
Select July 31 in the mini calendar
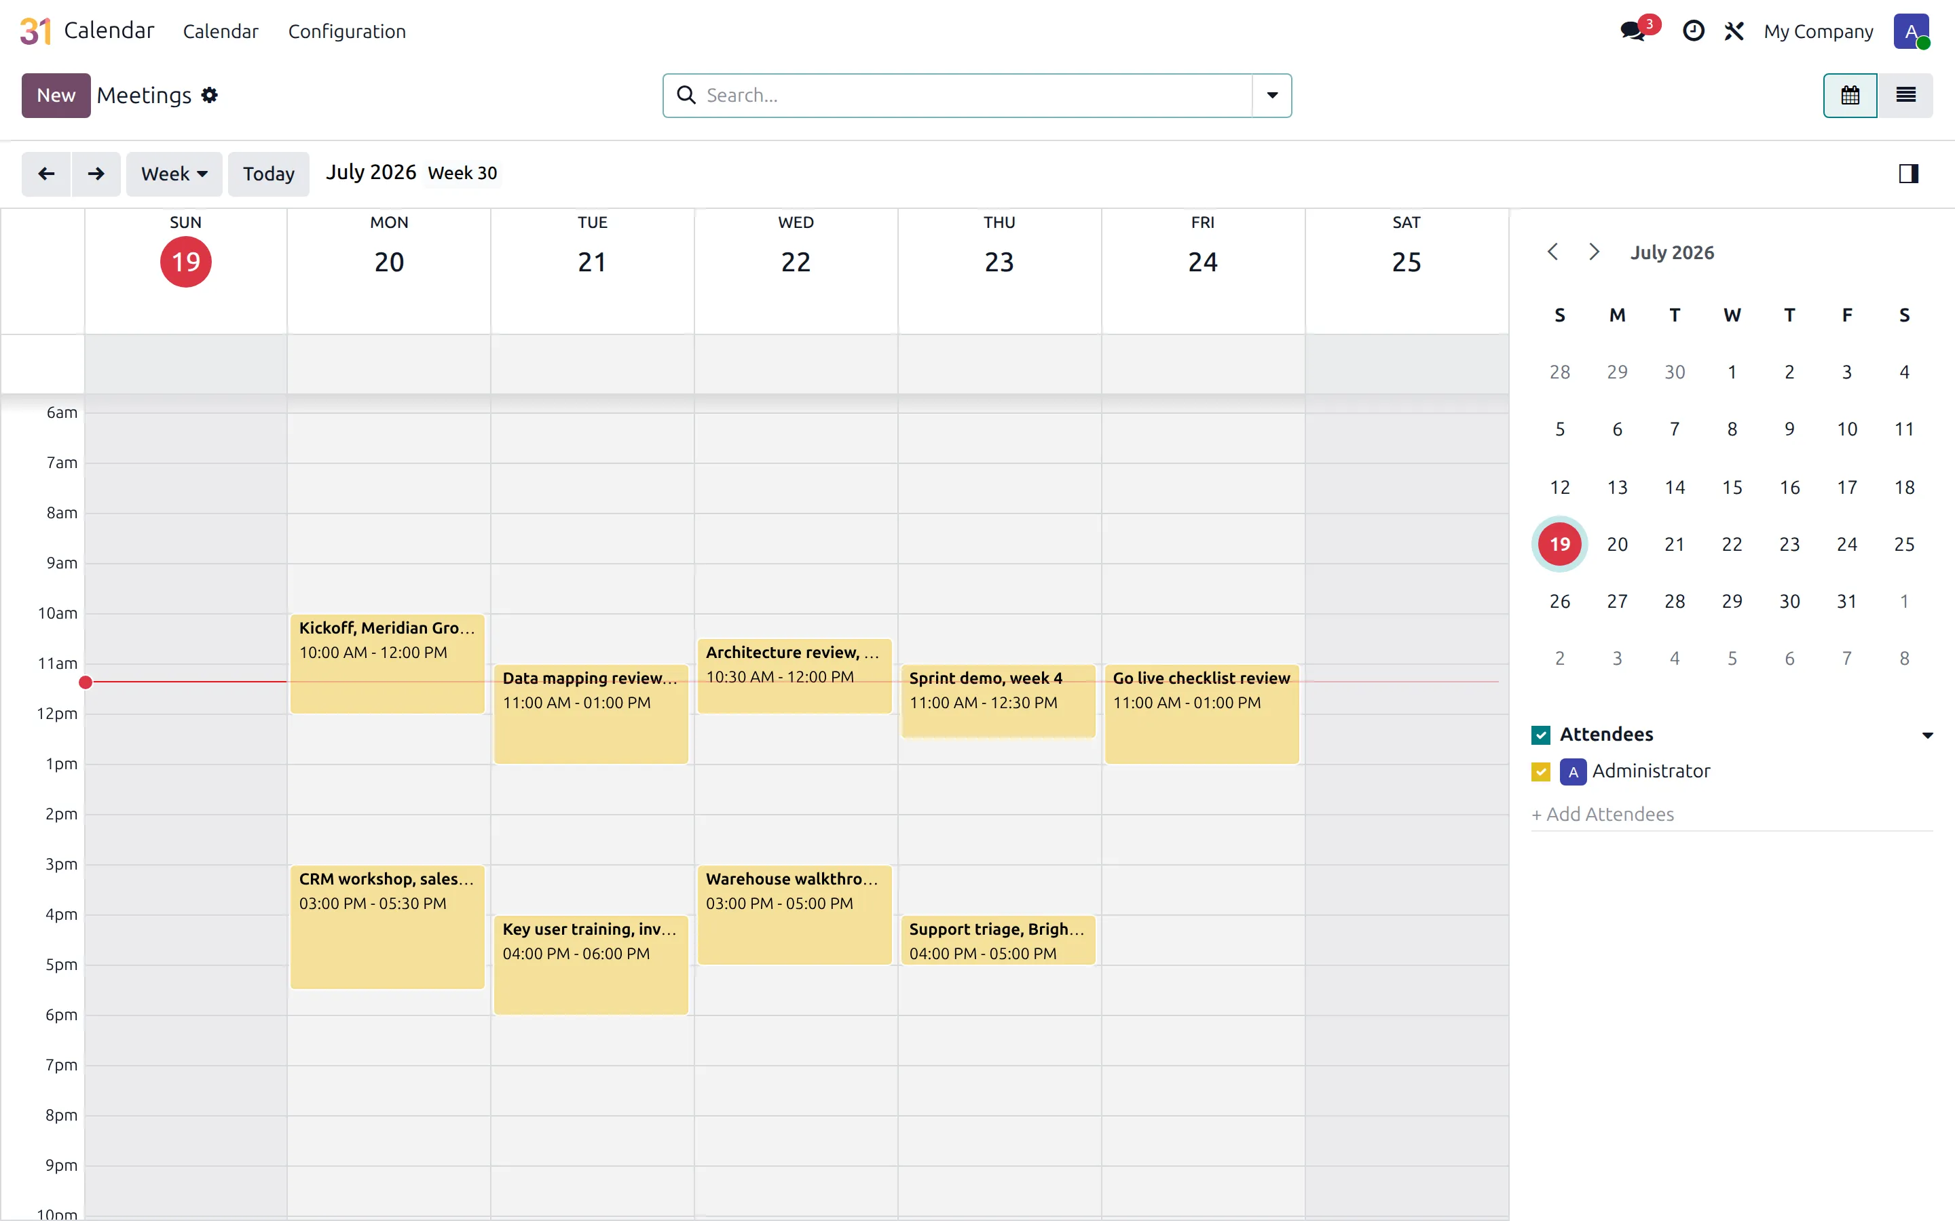click(1847, 602)
